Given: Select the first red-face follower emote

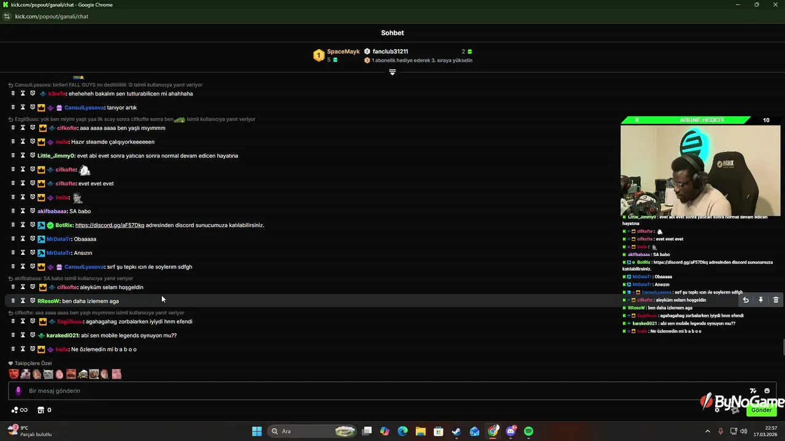Looking at the screenshot, I should coord(14,374).
